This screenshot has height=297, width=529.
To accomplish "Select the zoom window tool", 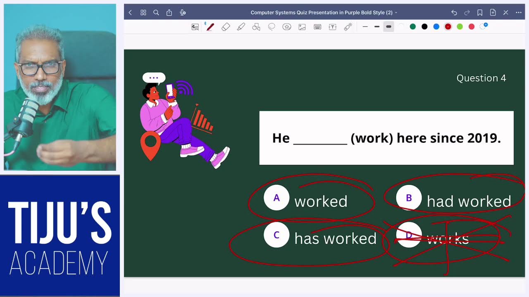I will click(x=195, y=27).
